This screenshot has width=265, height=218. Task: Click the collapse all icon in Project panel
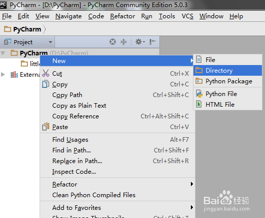click(x=123, y=42)
